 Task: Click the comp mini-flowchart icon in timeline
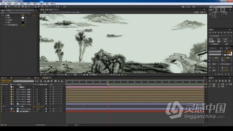click(x=37, y=81)
